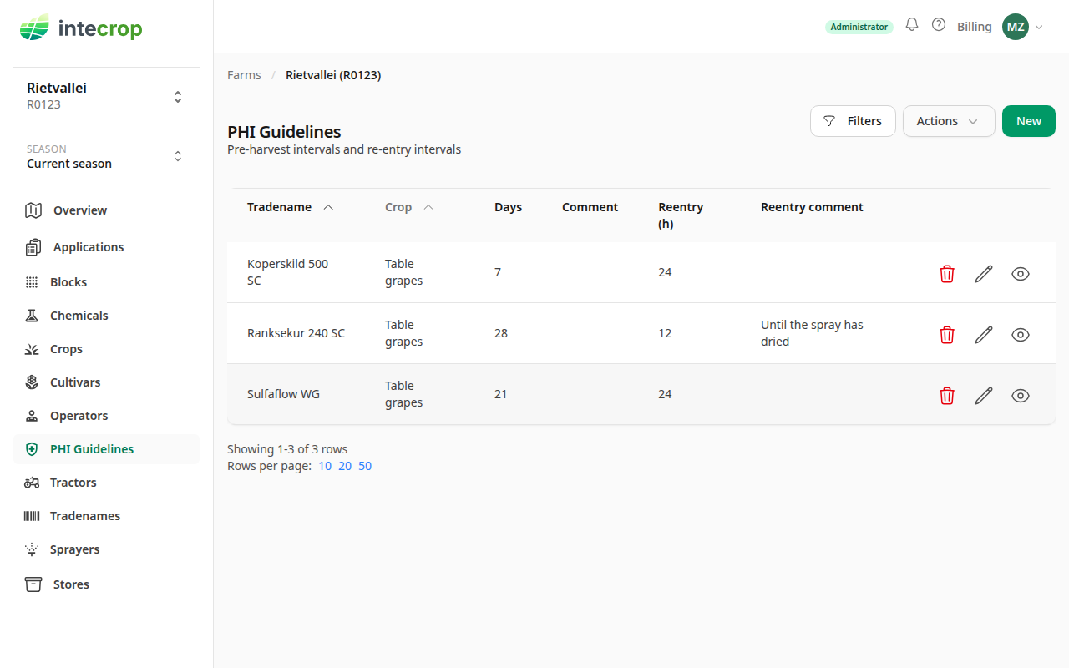
Task: Edit the Ranksekur 240 SC row
Action: pos(984,335)
